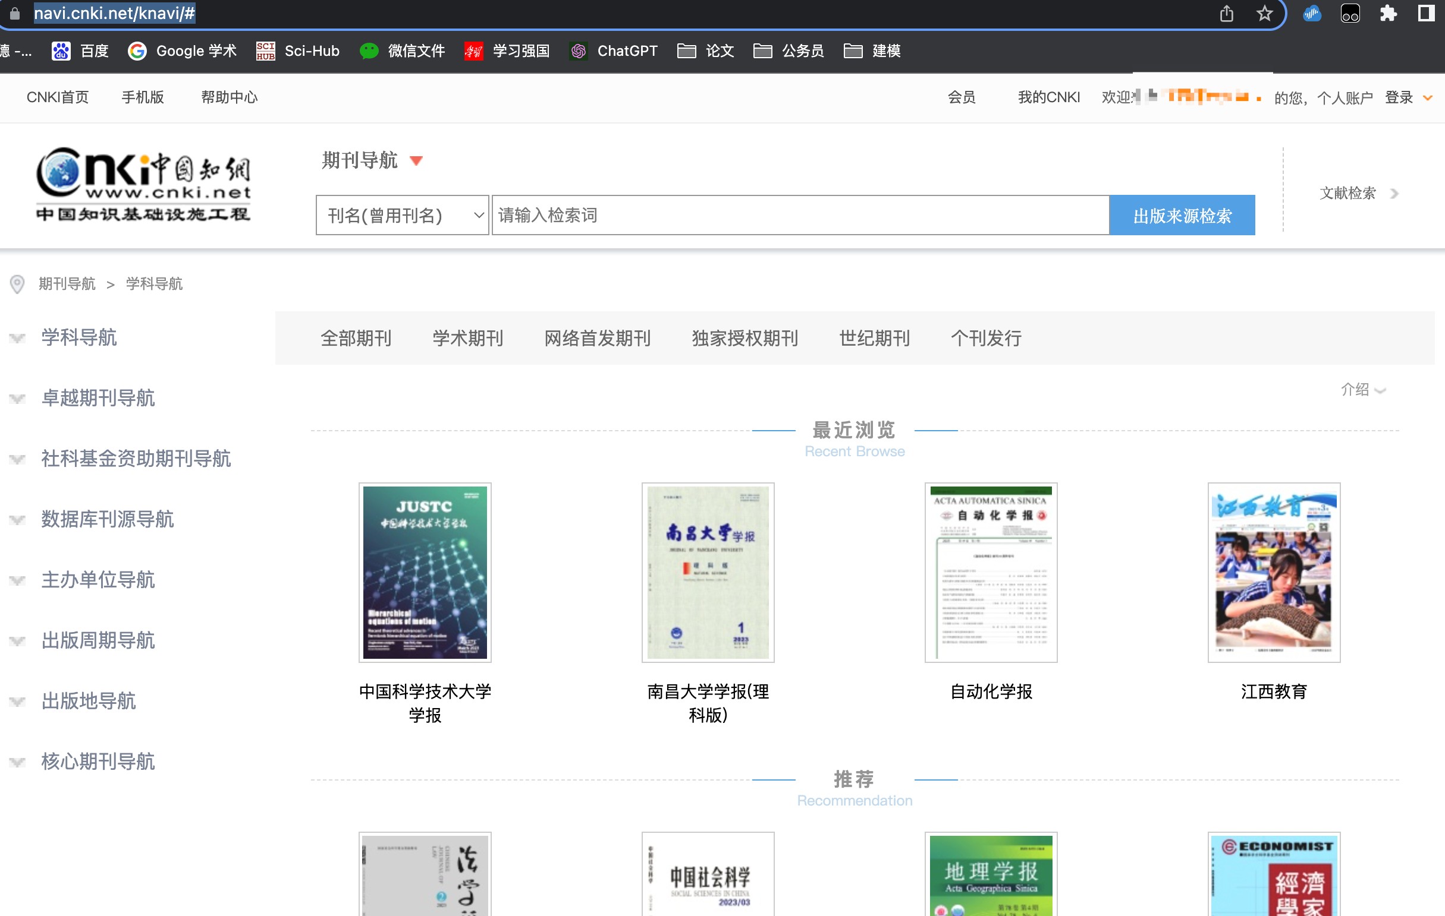Open the account arrow next to 登录
The height and width of the screenshot is (916, 1445).
[1428, 97]
